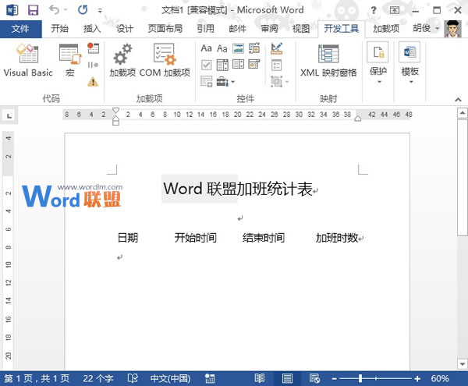Zoom in with the plus button

click(417, 379)
